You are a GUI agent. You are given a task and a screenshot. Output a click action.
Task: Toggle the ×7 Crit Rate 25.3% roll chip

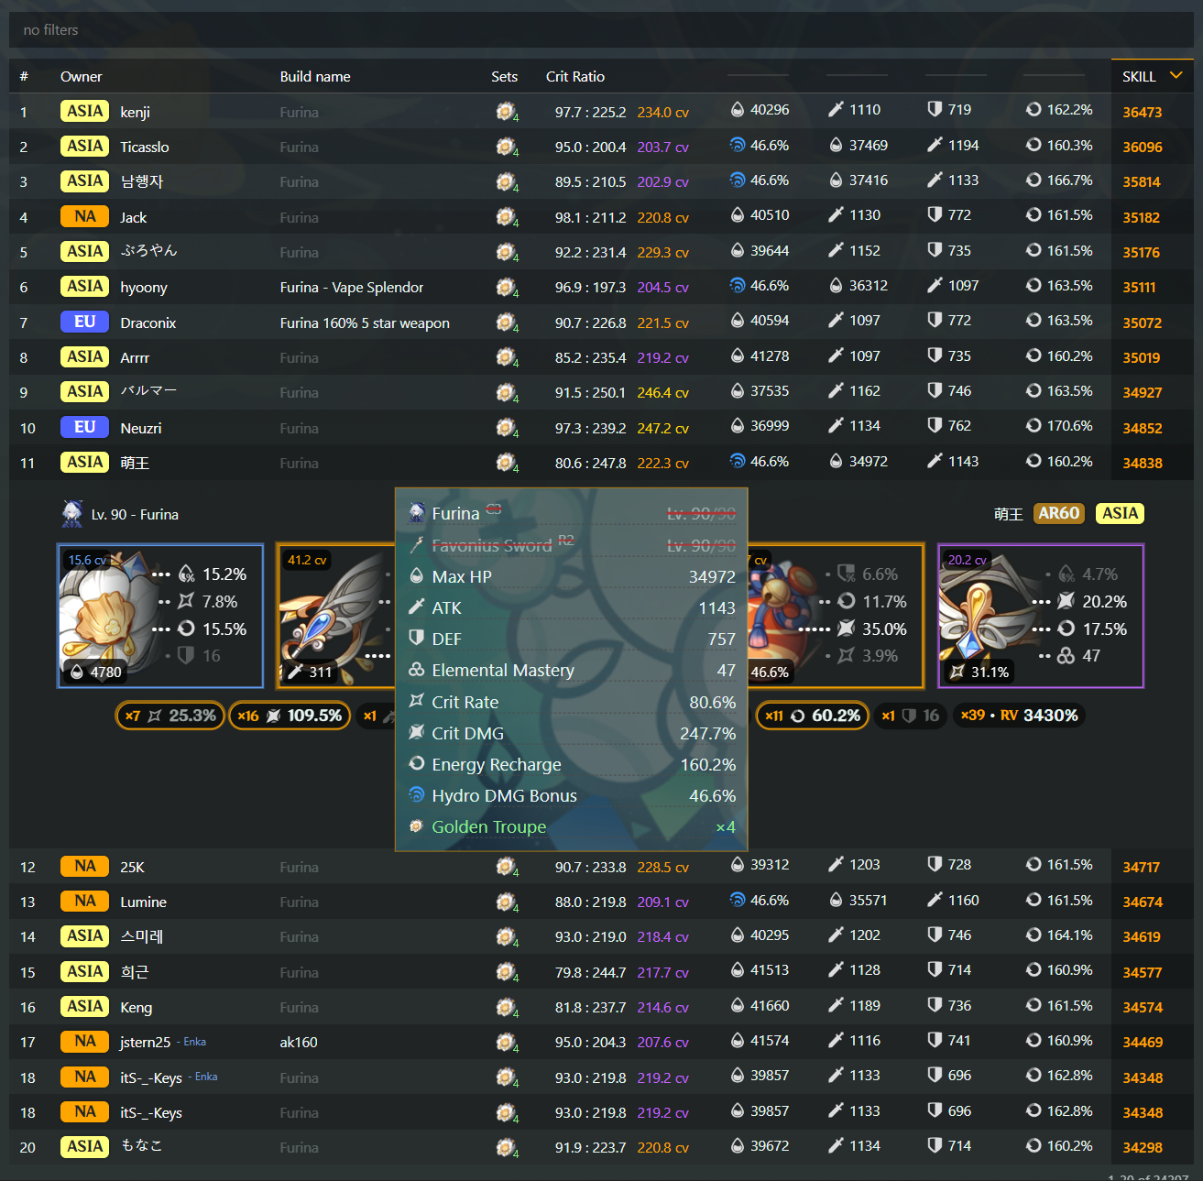tap(170, 716)
